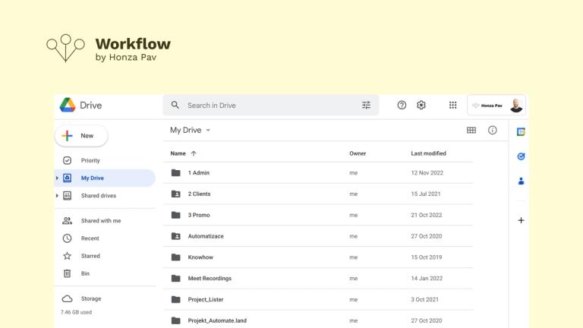Click the 21 Oct 2022 date
Viewport: 583px width, 328px height.
[x=427, y=215]
